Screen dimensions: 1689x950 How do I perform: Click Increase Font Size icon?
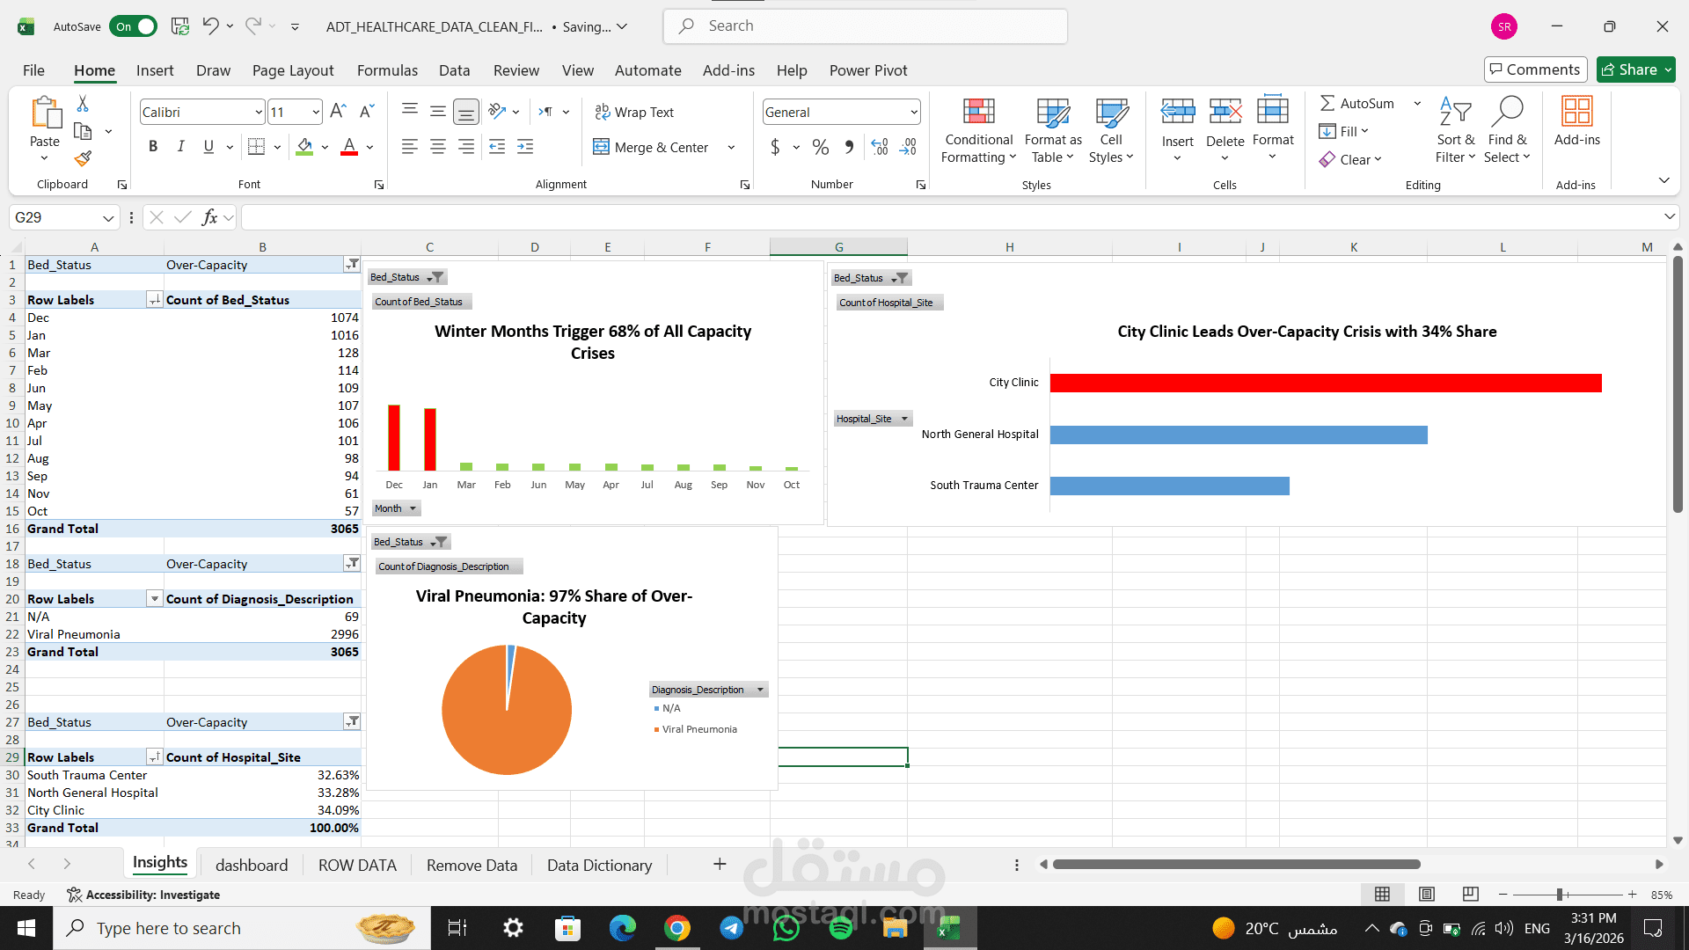coord(338,112)
